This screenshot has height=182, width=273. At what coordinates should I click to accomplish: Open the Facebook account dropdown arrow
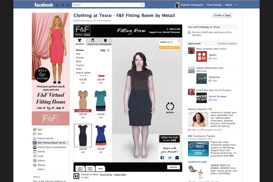[236, 5]
